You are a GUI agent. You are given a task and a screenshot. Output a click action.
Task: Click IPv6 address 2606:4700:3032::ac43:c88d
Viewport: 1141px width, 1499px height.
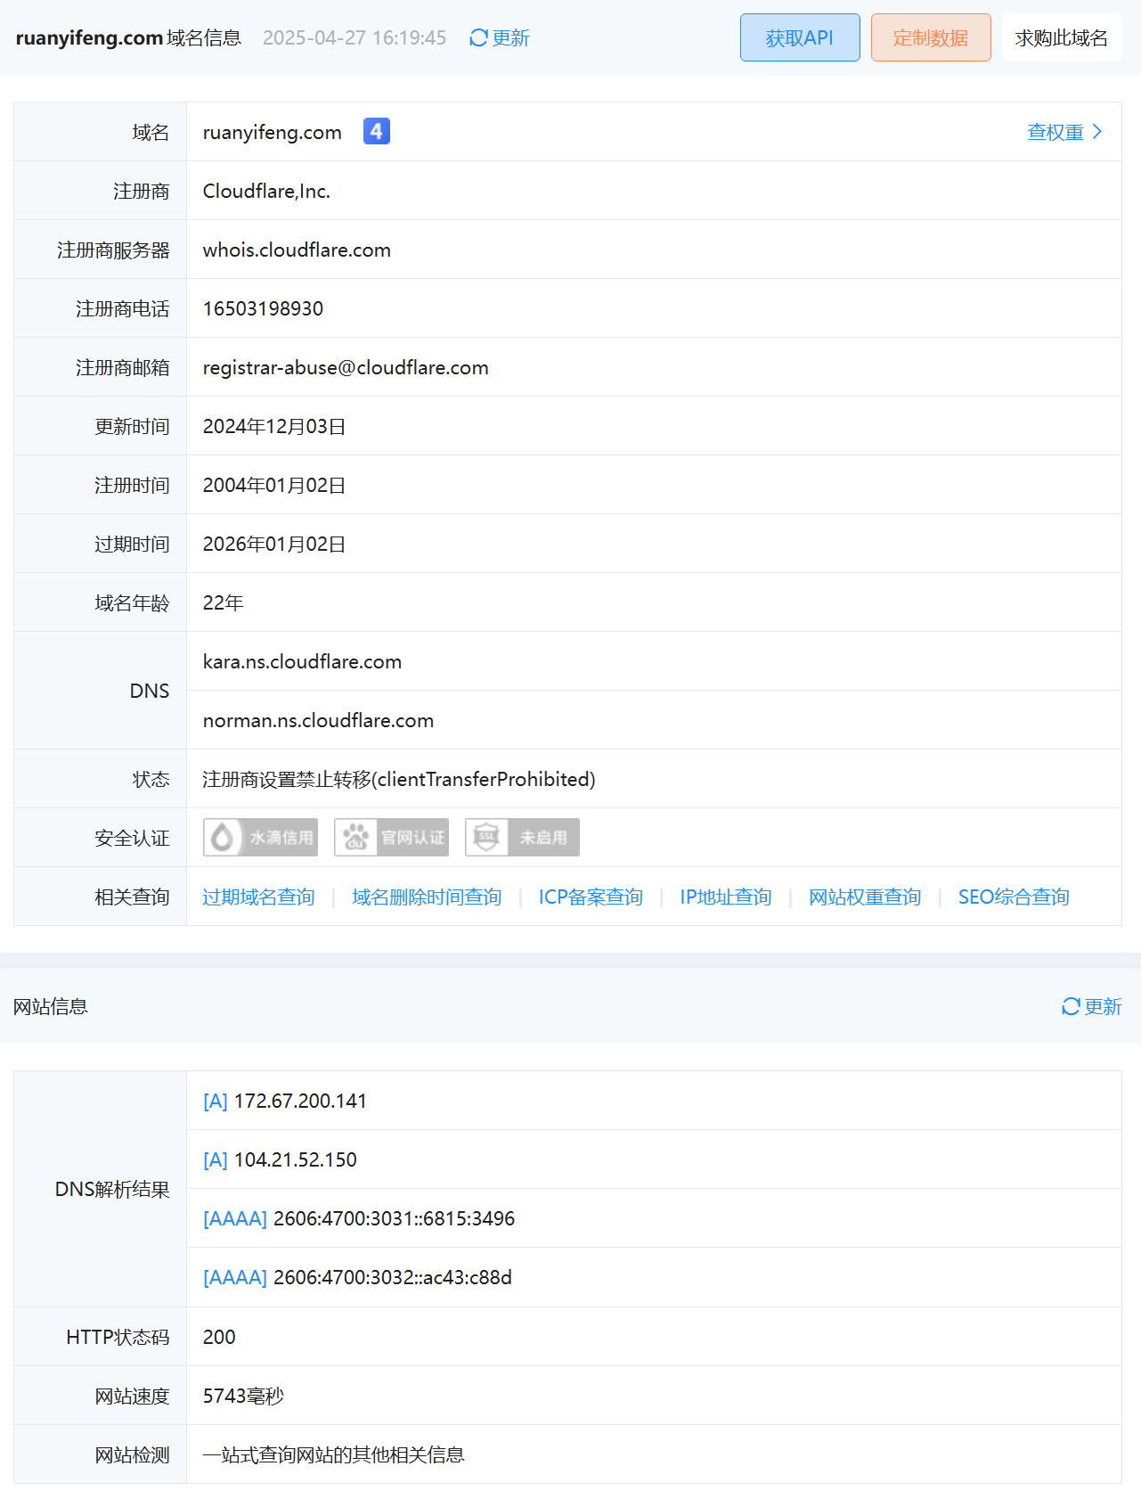393,1277
